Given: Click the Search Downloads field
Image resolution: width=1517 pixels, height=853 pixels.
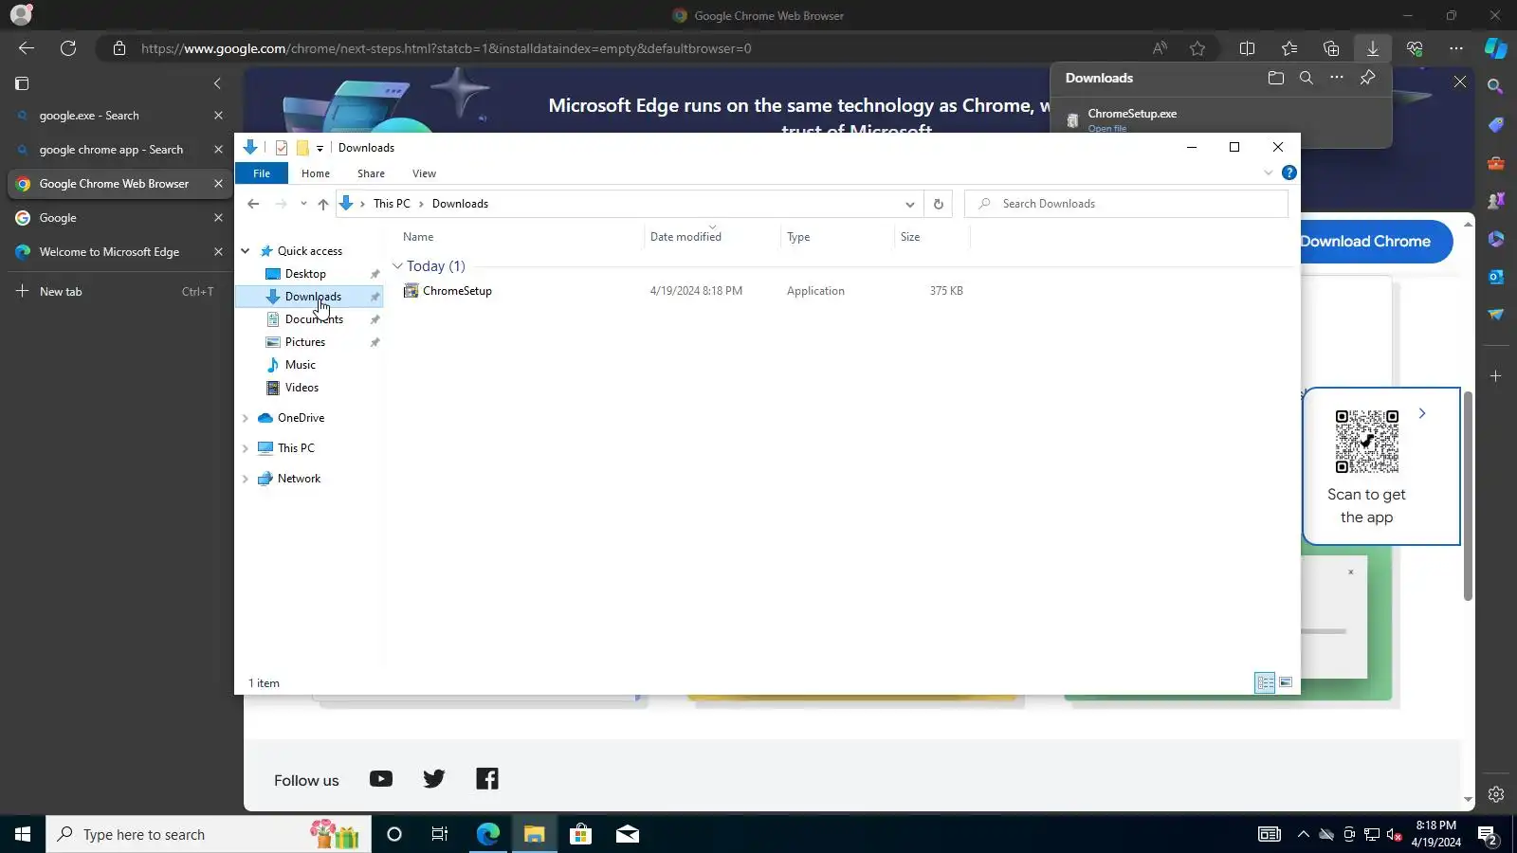Looking at the screenshot, I should pos(1126,204).
